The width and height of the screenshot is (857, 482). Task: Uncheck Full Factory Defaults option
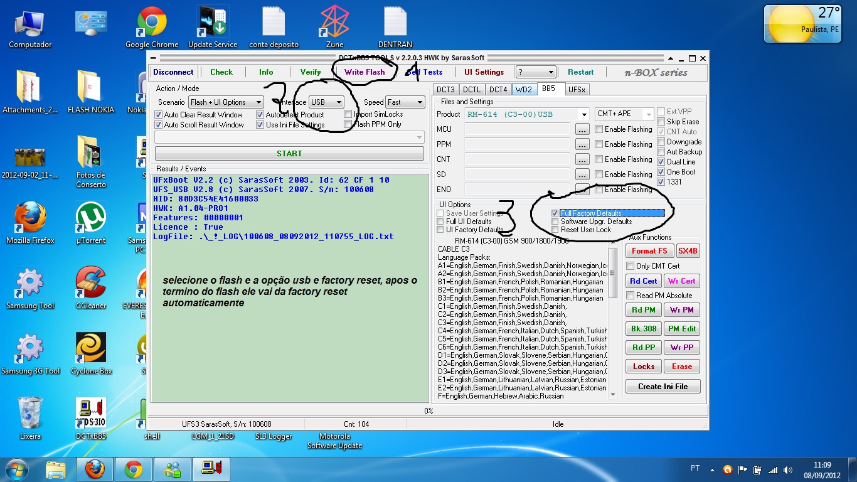pyautogui.click(x=555, y=213)
